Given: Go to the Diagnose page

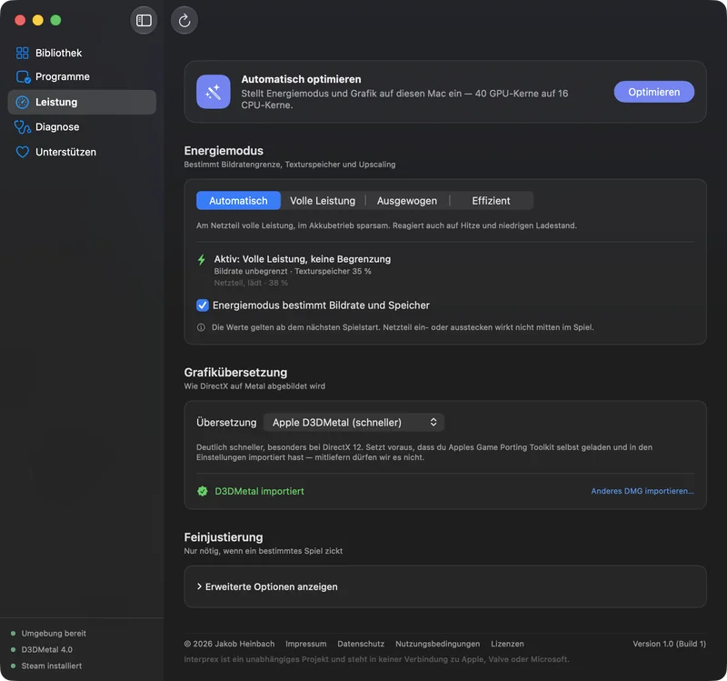Looking at the screenshot, I should (x=82, y=127).
